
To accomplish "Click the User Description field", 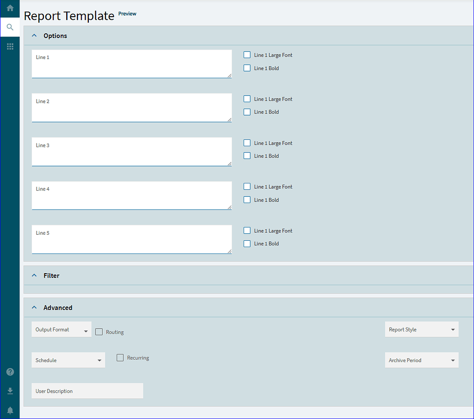I will [87, 391].
